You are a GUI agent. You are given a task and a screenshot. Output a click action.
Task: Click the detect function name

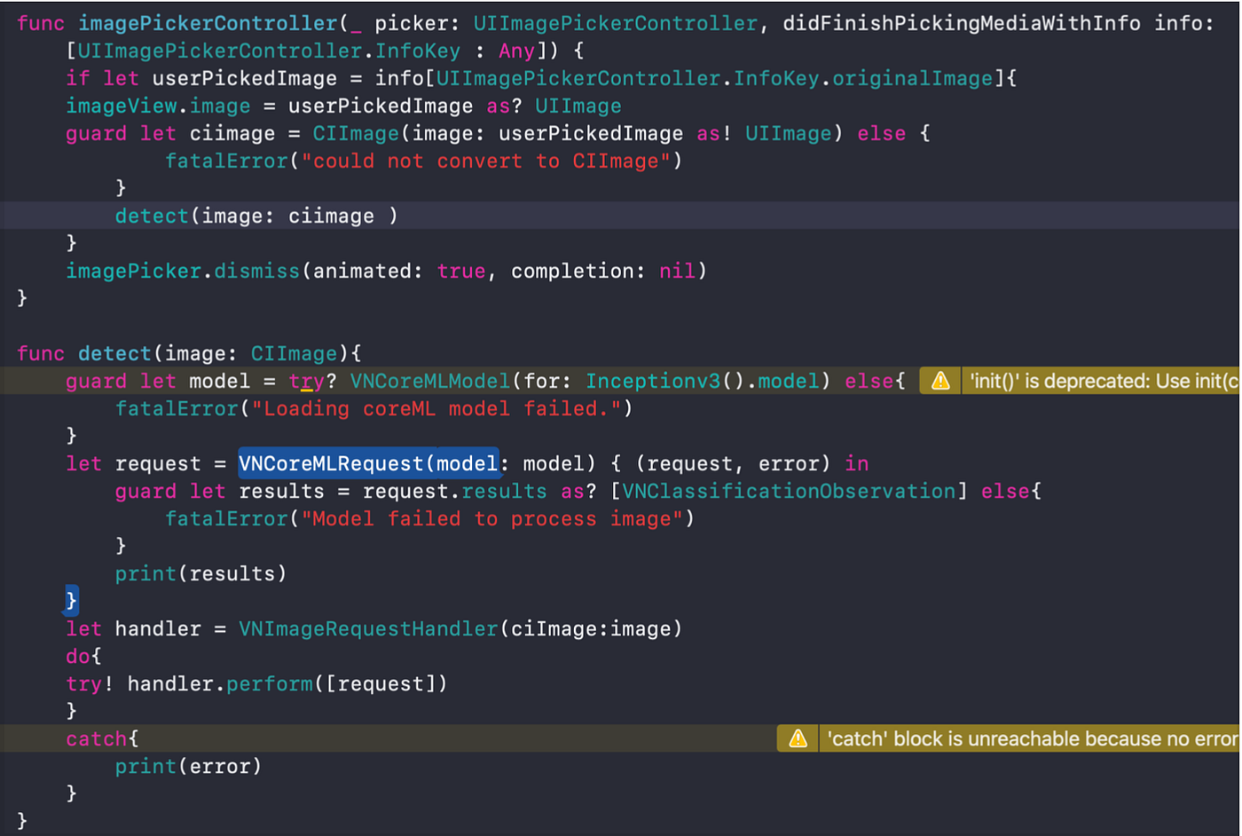pyautogui.click(x=114, y=352)
